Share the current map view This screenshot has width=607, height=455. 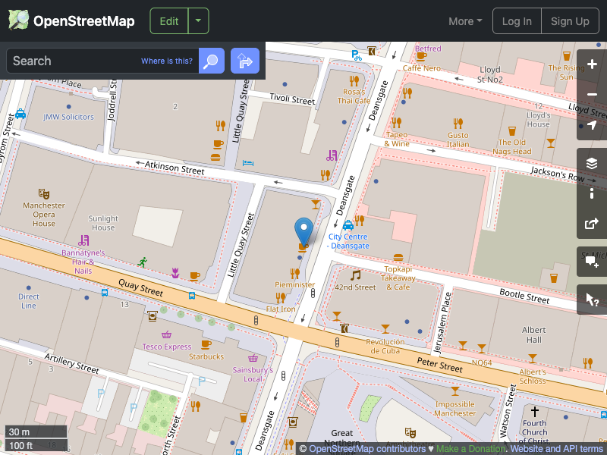coord(592,224)
